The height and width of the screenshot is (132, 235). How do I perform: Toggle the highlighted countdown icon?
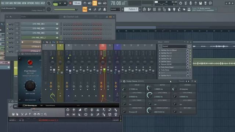[95, 3]
